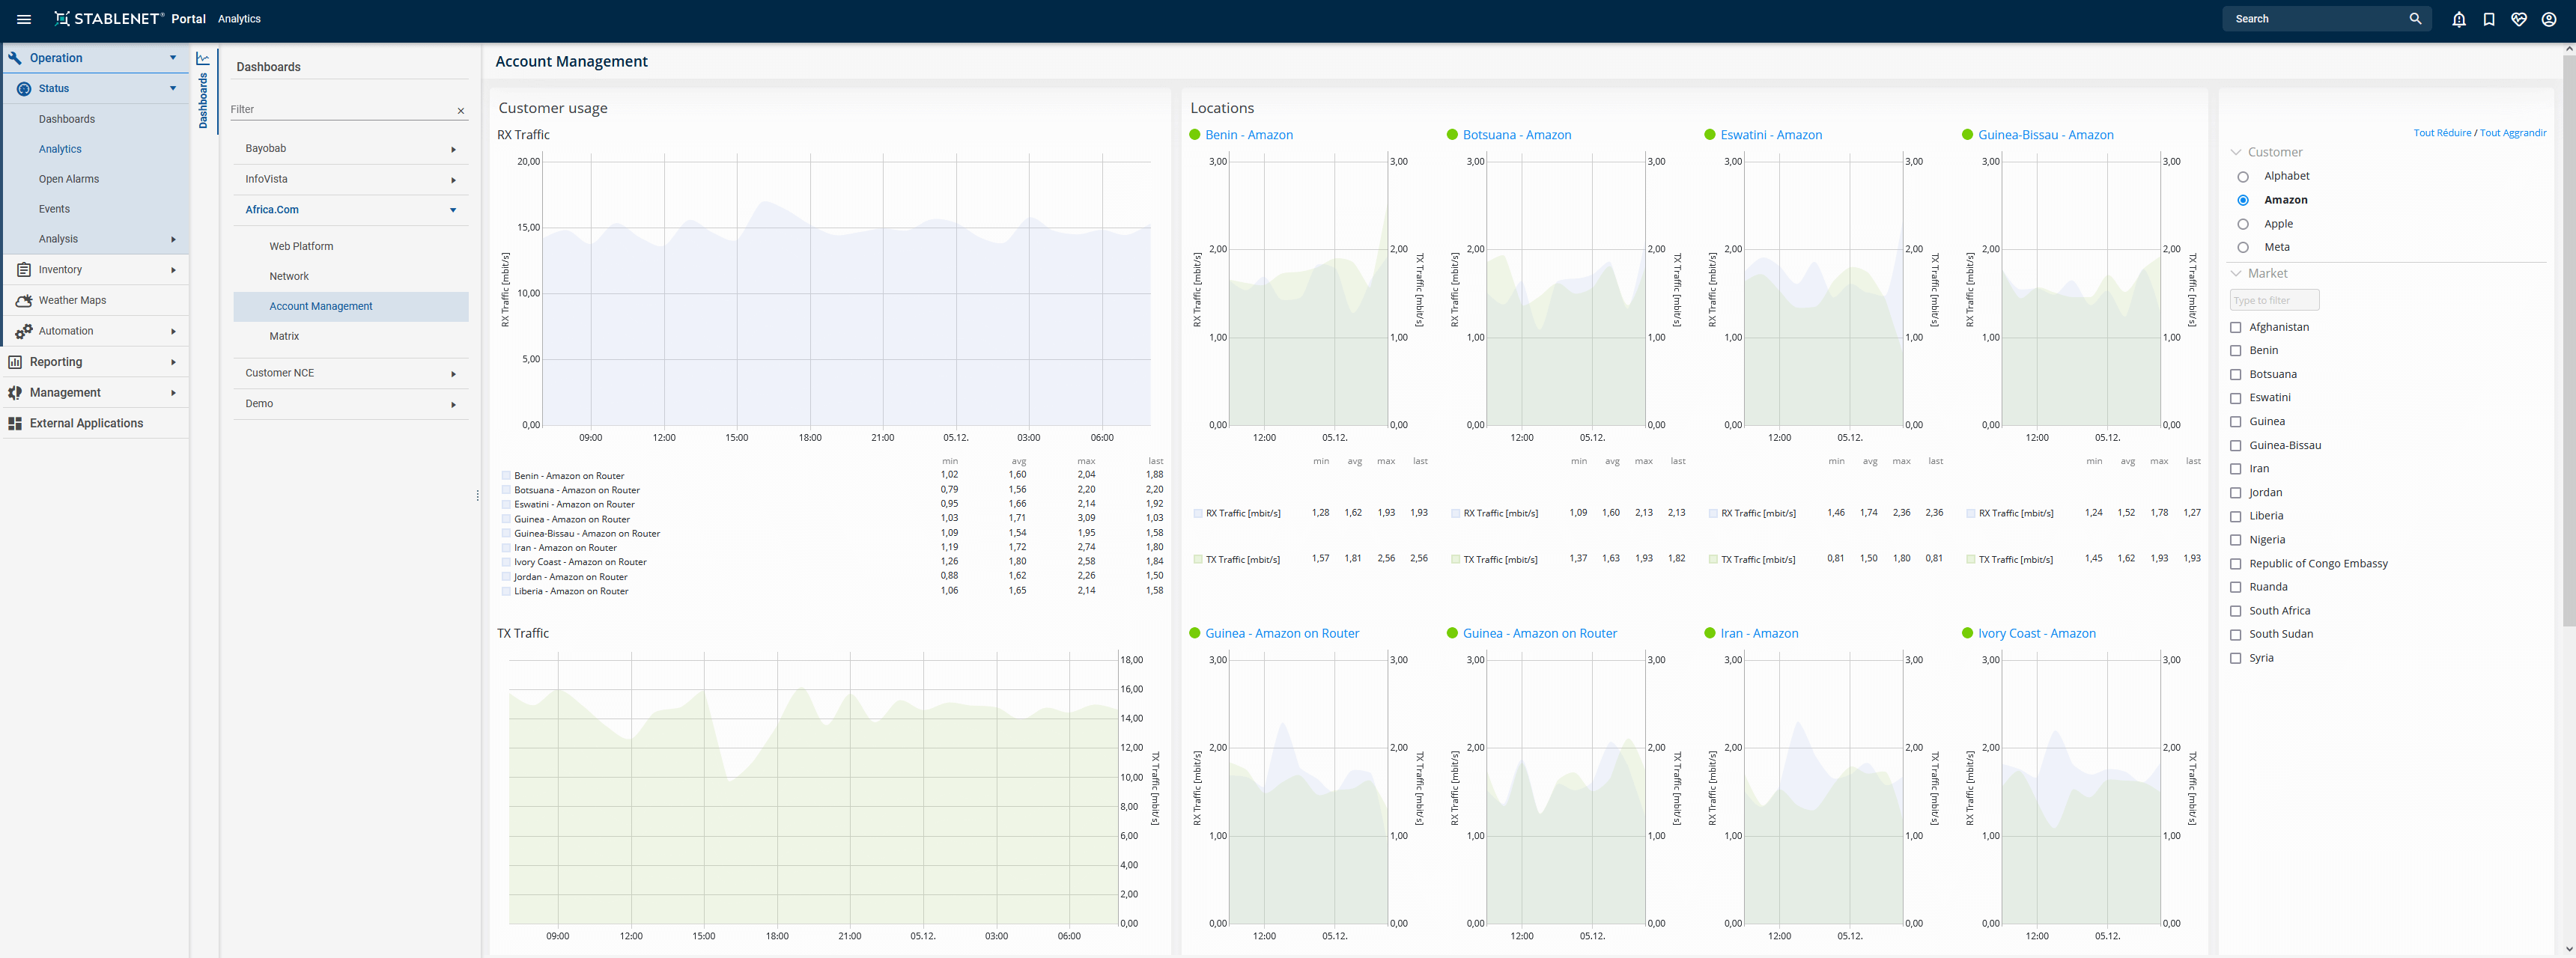
Task: Check the South Africa market checkbox
Action: [2236, 611]
